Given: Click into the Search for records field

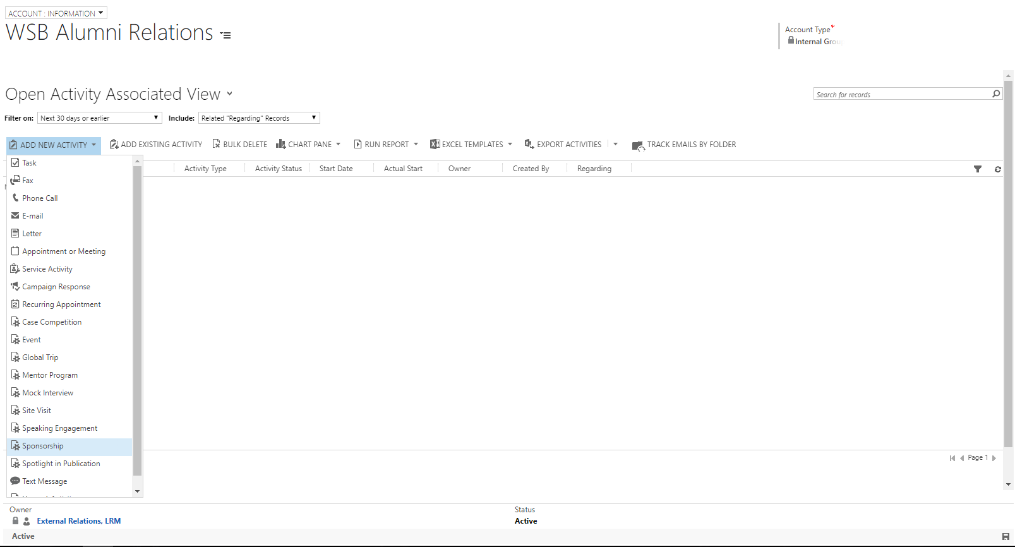Looking at the screenshot, I should (x=902, y=95).
